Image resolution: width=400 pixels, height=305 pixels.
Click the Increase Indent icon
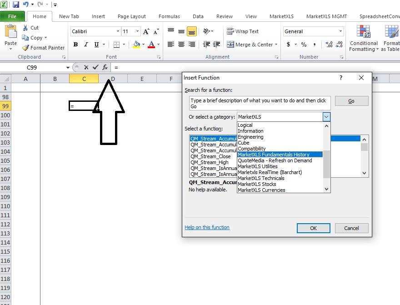click(216, 45)
